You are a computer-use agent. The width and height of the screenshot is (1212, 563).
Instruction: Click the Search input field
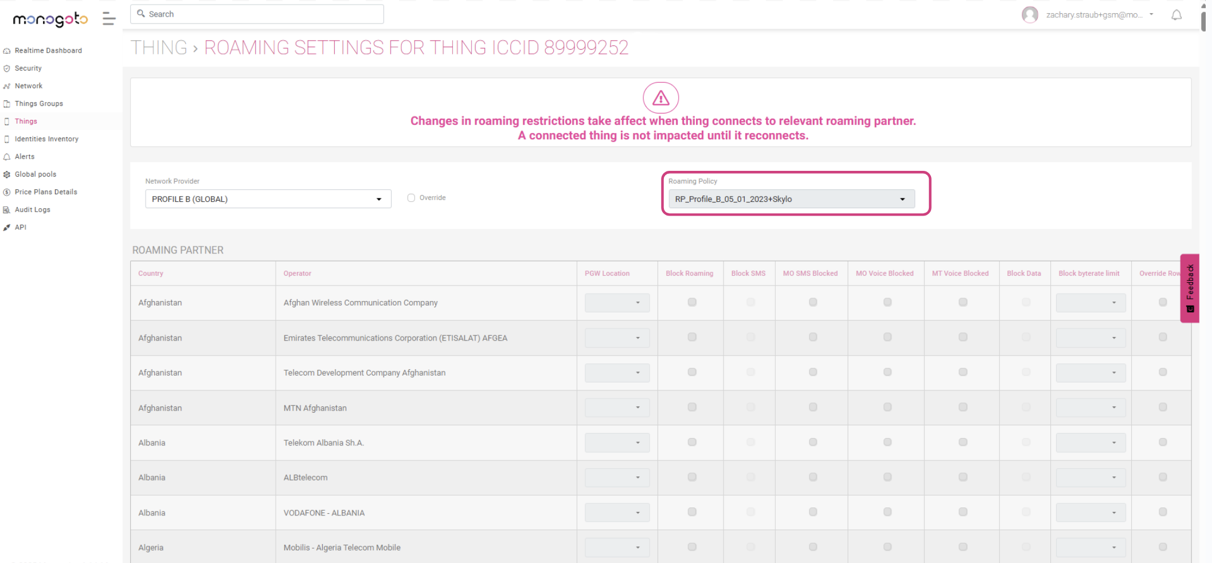(x=257, y=14)
